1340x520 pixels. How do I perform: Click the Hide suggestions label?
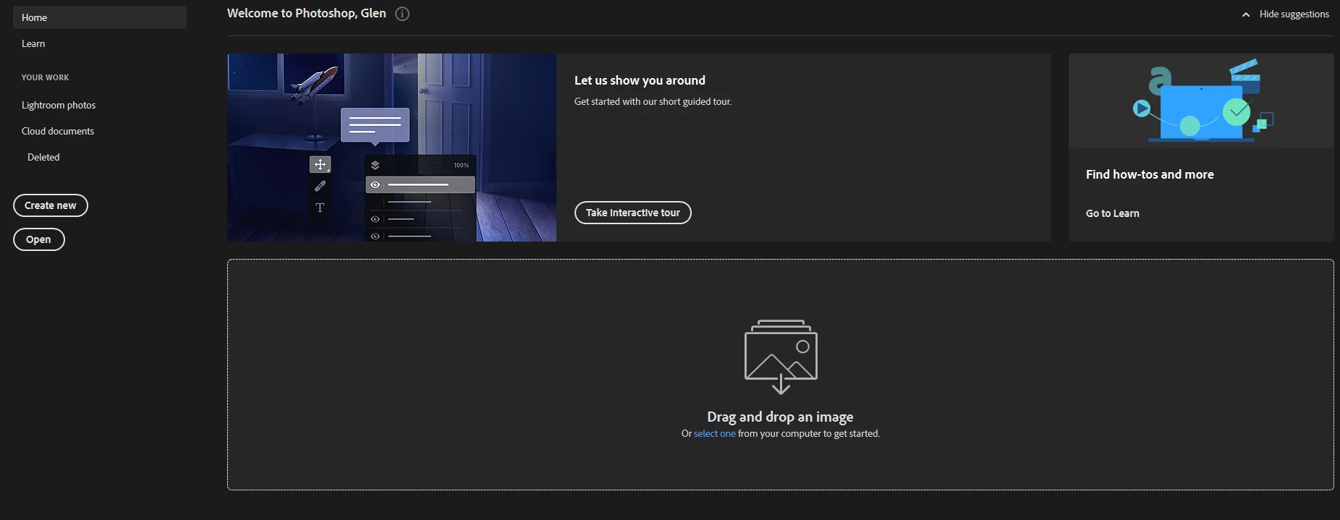tap(1294, 14)
